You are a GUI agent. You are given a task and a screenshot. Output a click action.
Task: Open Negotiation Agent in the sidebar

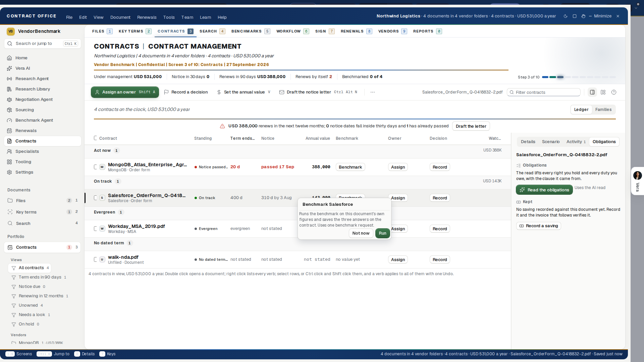coord(43,100)
